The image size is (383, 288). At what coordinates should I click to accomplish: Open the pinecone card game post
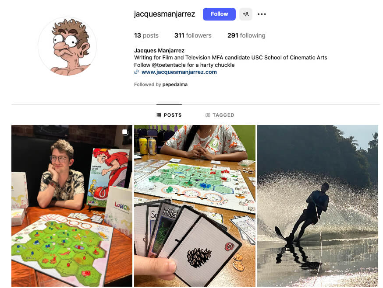[x=195, y=206]
